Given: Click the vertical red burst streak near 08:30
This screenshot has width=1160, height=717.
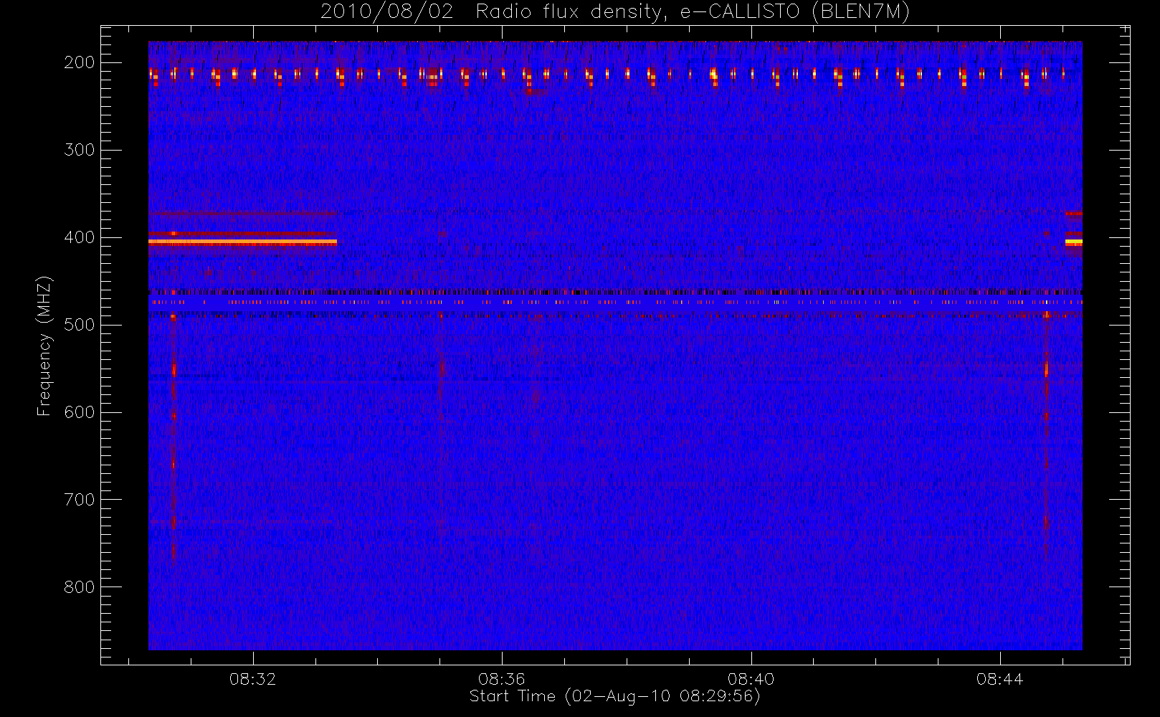Looking at the screenshot, I should click(173, 437).
